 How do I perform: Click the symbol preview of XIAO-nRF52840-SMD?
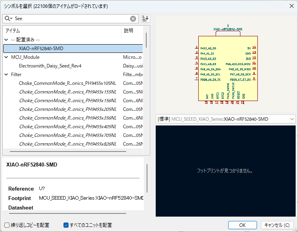click(226, 65)
